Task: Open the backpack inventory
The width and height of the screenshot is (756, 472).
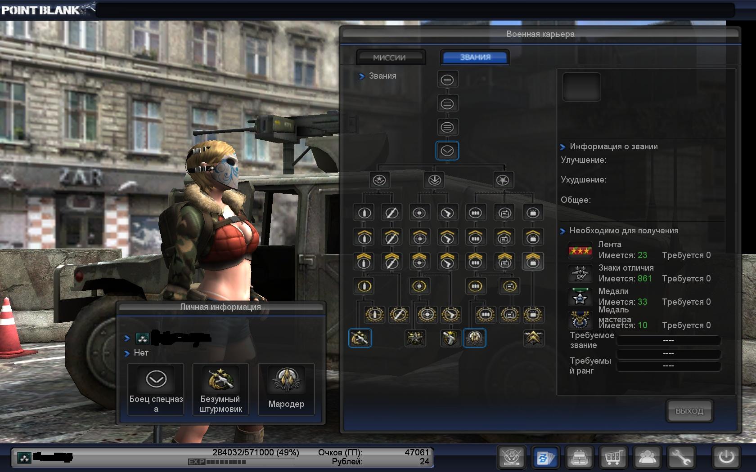Action: pyautogui.click(x=580, y=458)
